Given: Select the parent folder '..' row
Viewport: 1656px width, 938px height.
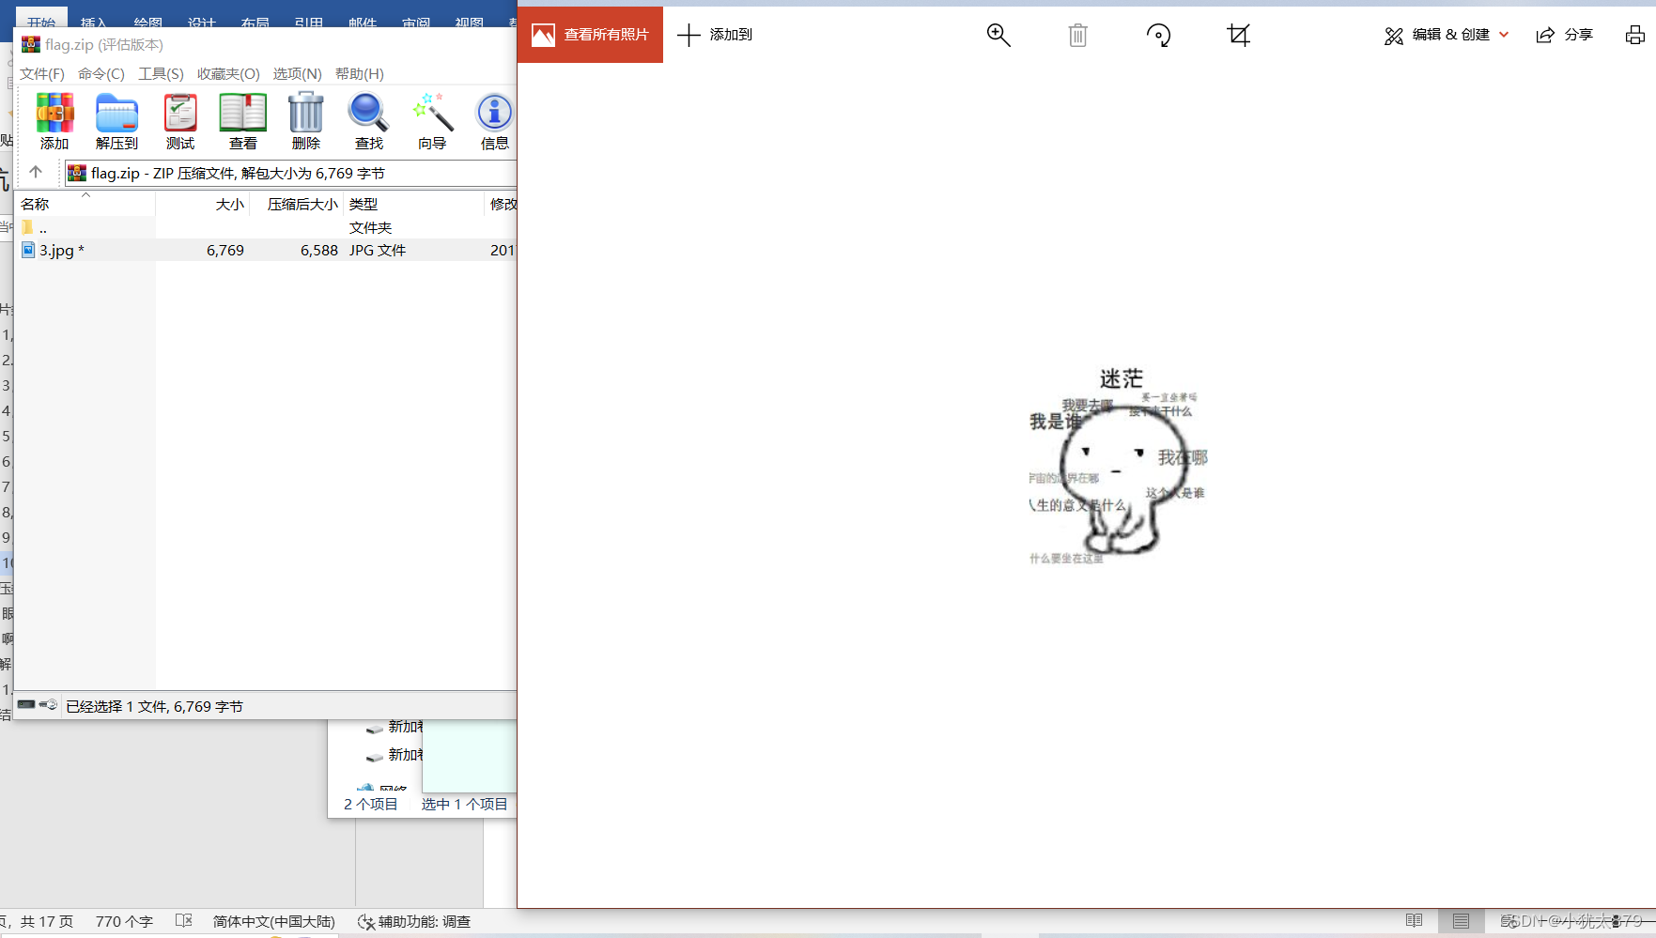Looking at the screenshot, I should pyautogui.click(x=266, y=227).
